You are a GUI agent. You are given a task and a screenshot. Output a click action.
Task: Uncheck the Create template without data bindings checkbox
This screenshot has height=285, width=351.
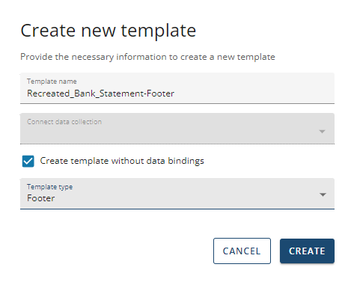[28, 161]
